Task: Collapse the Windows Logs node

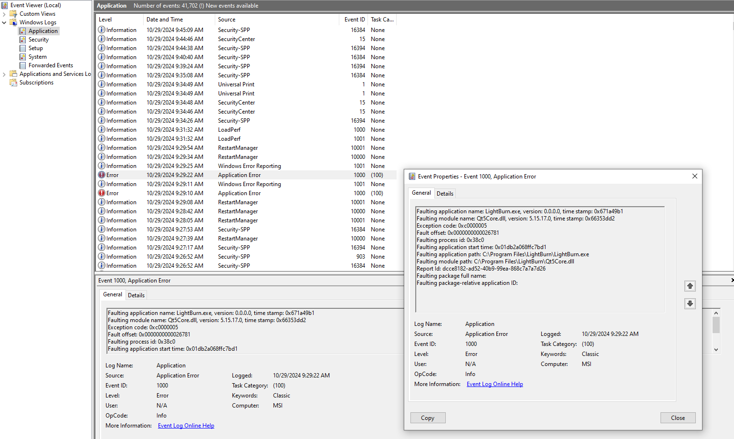Action: point(4,22)
